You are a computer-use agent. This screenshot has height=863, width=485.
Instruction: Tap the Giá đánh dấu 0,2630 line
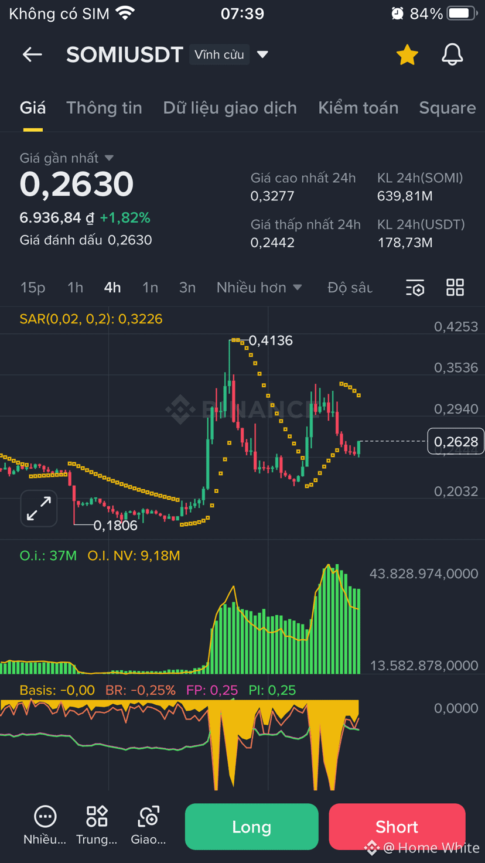[x=86, y=240]
